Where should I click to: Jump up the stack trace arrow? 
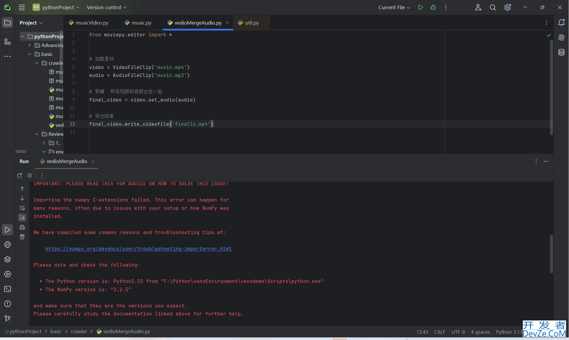pyautogui.click(x=22, y=189)
